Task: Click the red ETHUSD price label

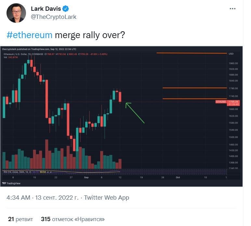Action: pos(221,102)
